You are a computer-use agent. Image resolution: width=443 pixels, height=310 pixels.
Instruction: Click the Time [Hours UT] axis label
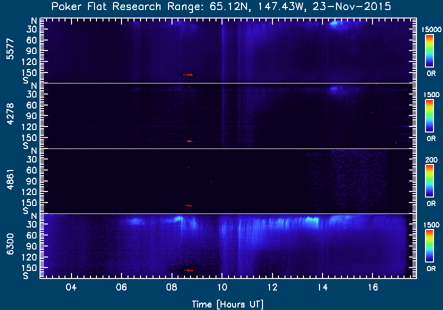pos(227,304)
